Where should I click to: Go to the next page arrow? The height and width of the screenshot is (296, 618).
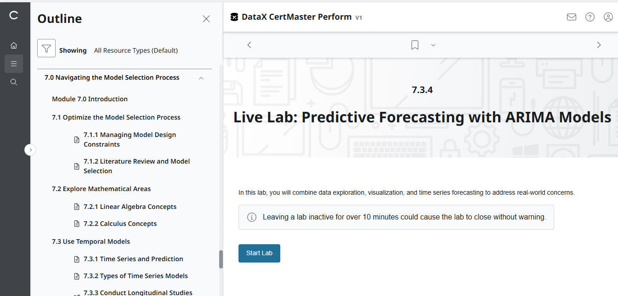point(599,45)
